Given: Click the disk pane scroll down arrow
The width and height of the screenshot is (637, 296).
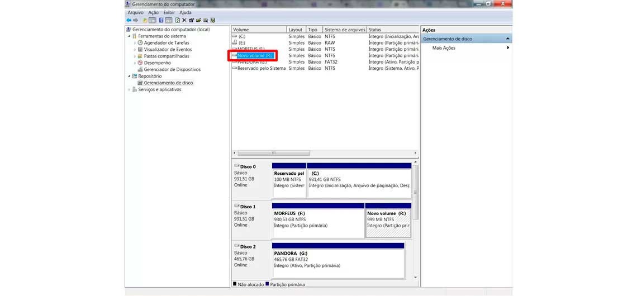Looking at the screenshot, I should (415, 278).
